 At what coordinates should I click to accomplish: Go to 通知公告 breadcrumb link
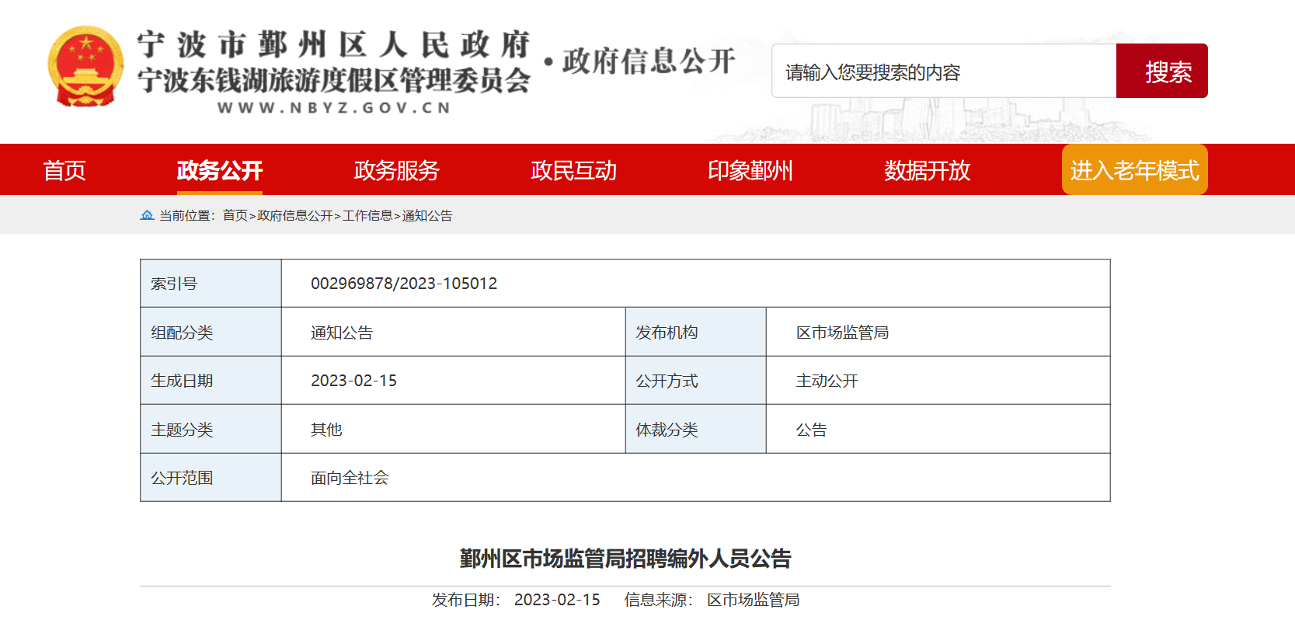[x=427, y=215]
